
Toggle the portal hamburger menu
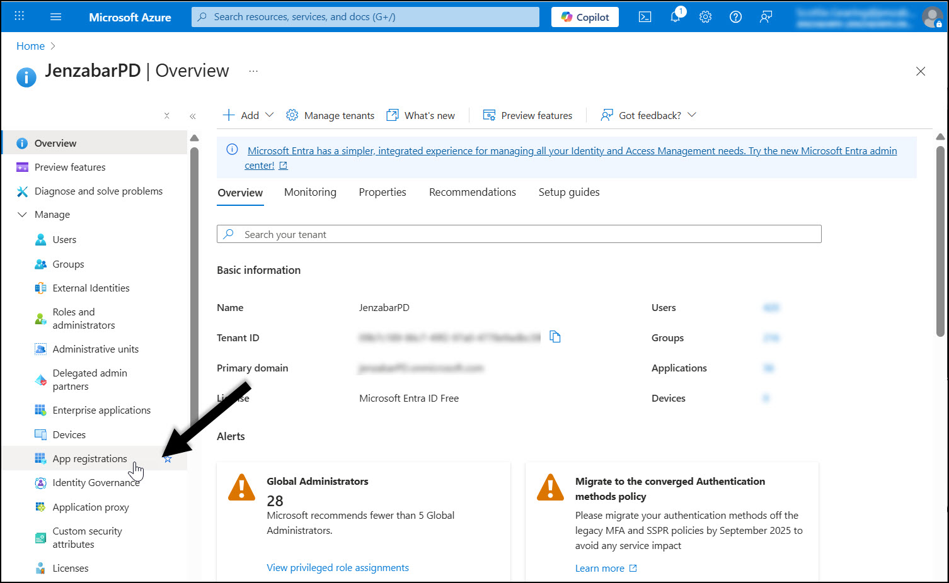pos(55,17)
